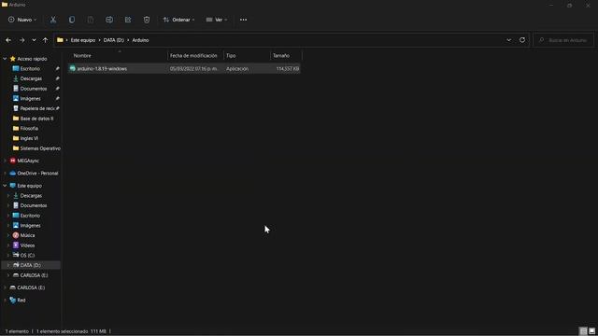This screenshot has height=336, width=598.
Task: Click the arduino file application icon
Action: tap(73, 68)
